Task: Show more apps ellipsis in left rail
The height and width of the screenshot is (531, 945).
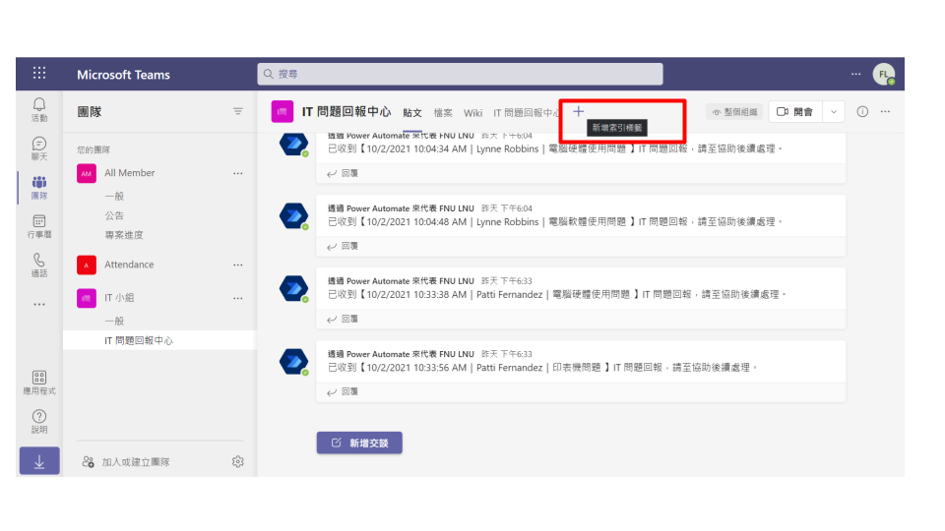Action: [39, 305]
